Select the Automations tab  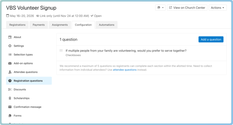click(x=107, y=25)
